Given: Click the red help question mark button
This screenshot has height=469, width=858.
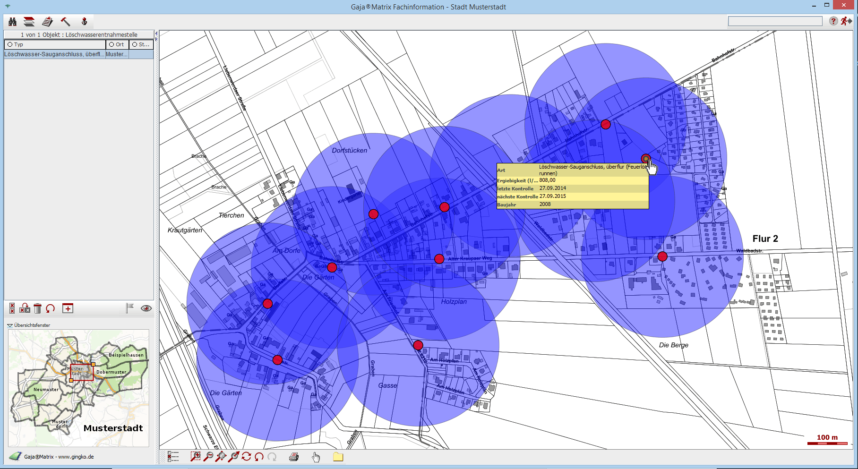Looking at the screenshot, I should [x=833, y=21].
